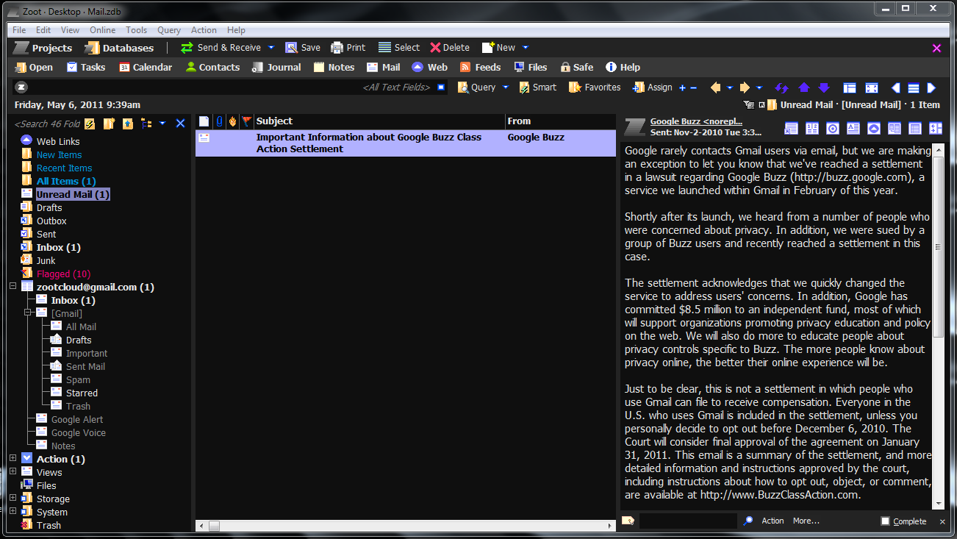Toggle the circle reader view icon

833,128
